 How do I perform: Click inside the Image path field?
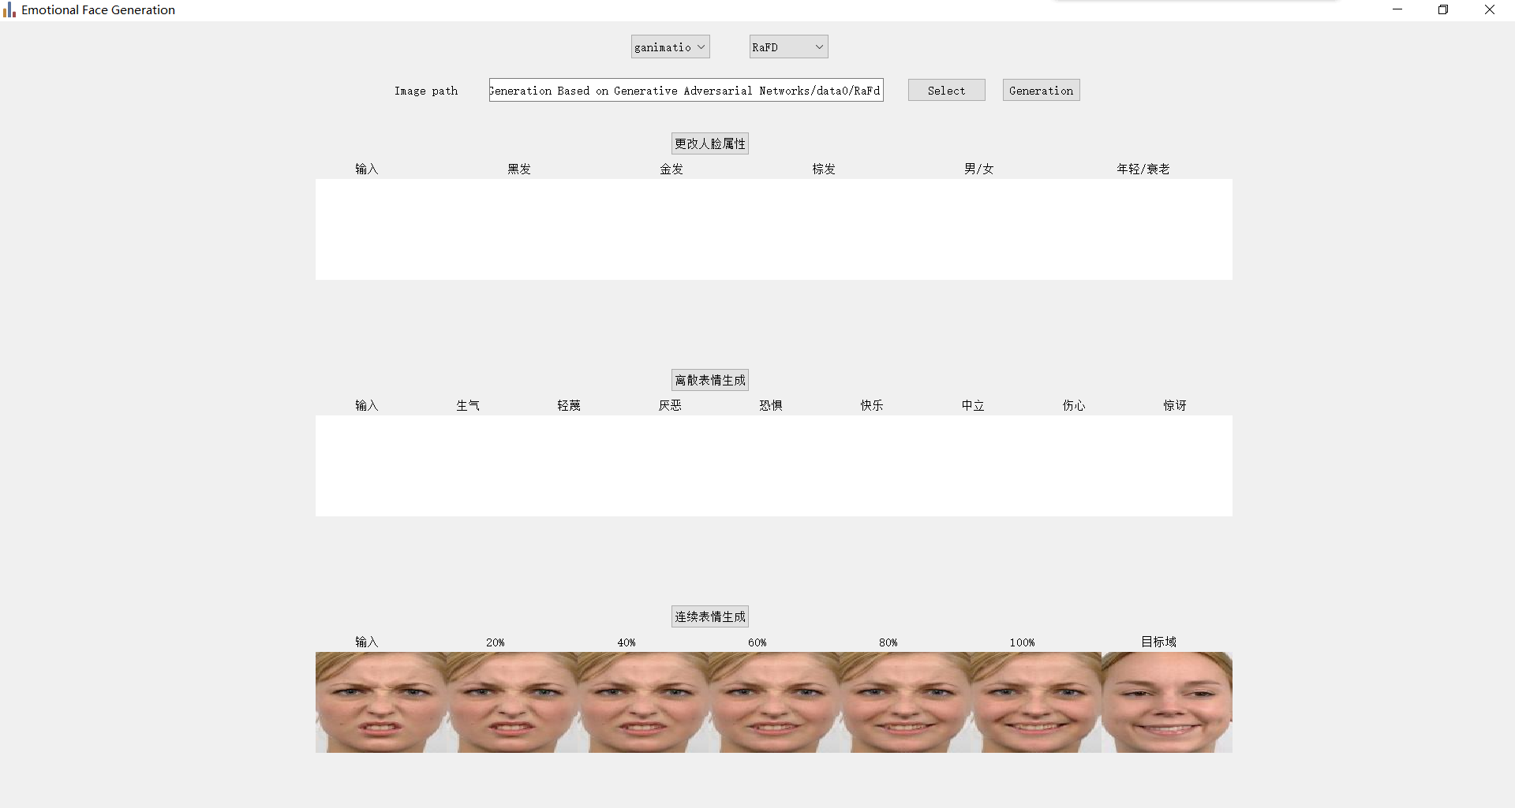(x=685, y=90)
